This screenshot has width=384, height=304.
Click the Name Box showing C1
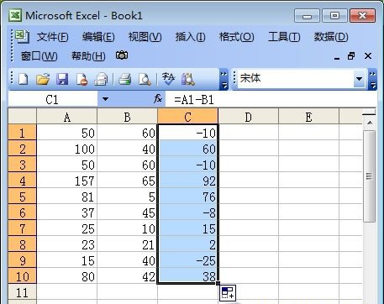tap(53, 99)
